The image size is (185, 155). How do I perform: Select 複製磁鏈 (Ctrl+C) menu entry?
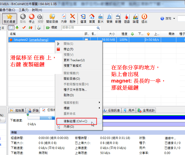(79, 121)
